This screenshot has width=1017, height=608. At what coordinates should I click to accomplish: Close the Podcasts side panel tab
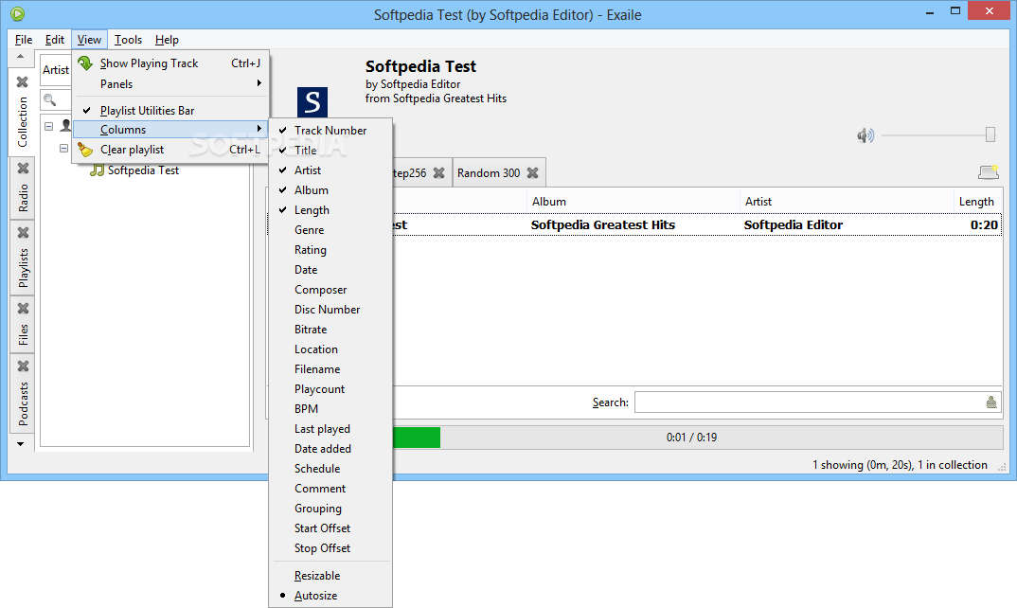point(23,366)
